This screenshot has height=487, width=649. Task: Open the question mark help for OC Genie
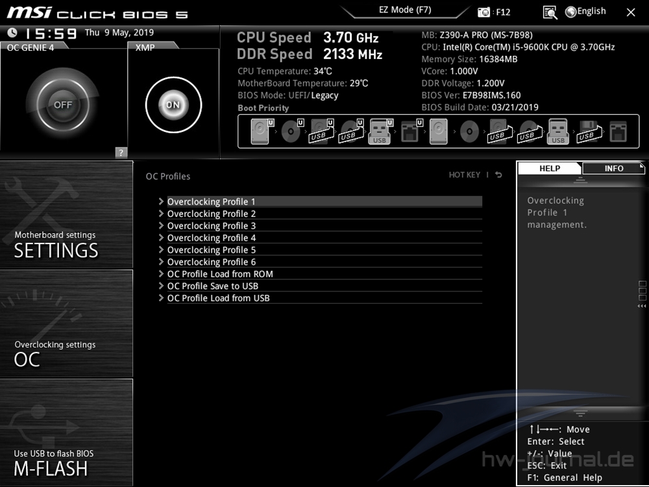point(121,152)
